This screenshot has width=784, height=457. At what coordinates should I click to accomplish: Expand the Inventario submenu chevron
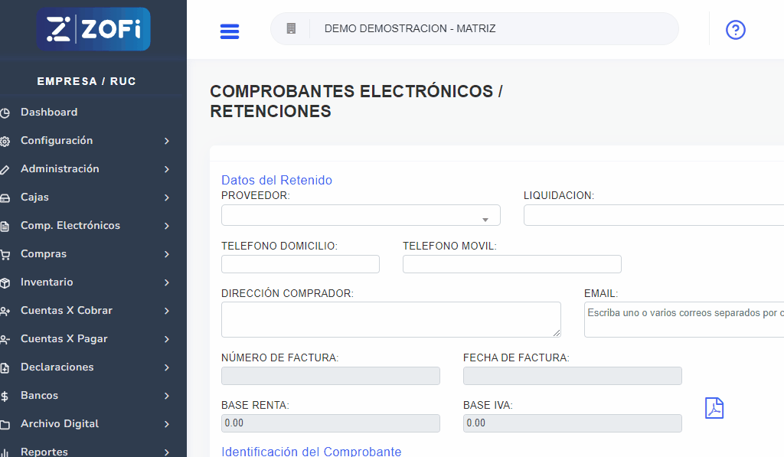point(166,282)
